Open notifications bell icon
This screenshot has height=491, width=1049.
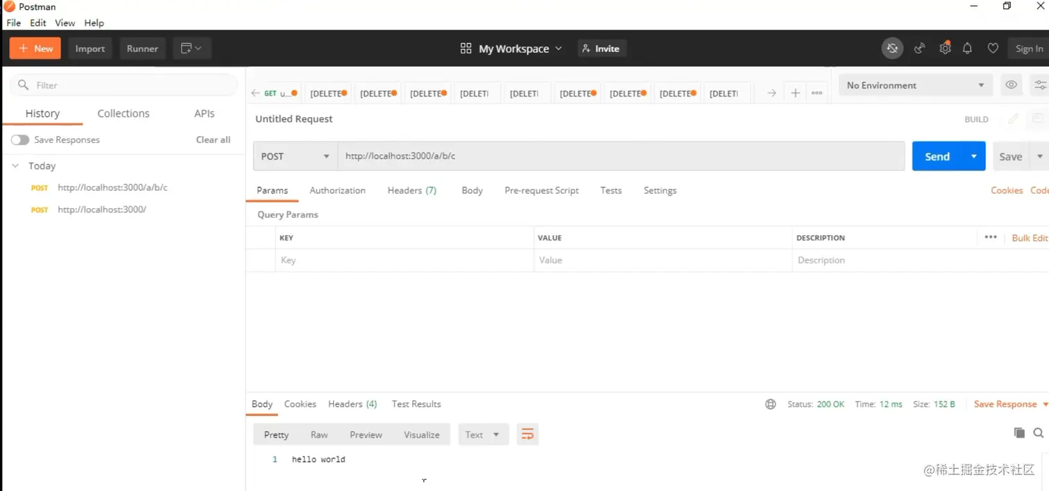point(967,49)
